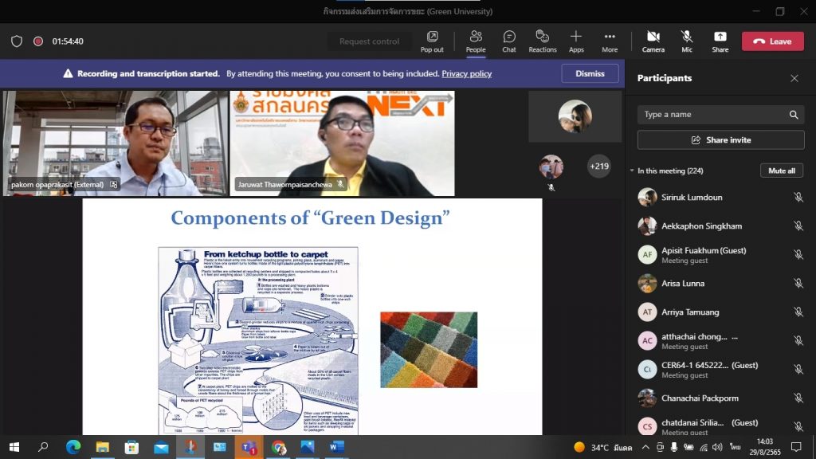816x459 pixels.
Task: Open the Chat panel
Action: point(508,41)
